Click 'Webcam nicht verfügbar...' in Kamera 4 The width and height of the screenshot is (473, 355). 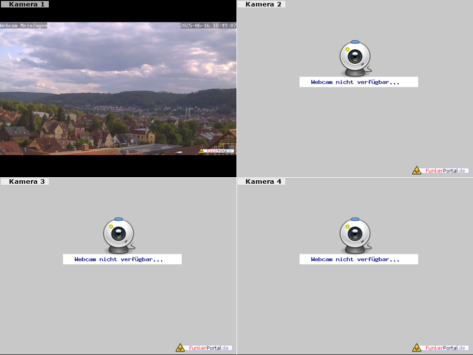click(x=355, y=259)
